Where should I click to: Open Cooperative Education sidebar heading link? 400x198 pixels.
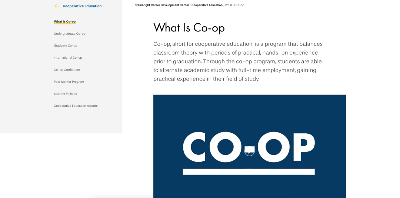point(82,6)
